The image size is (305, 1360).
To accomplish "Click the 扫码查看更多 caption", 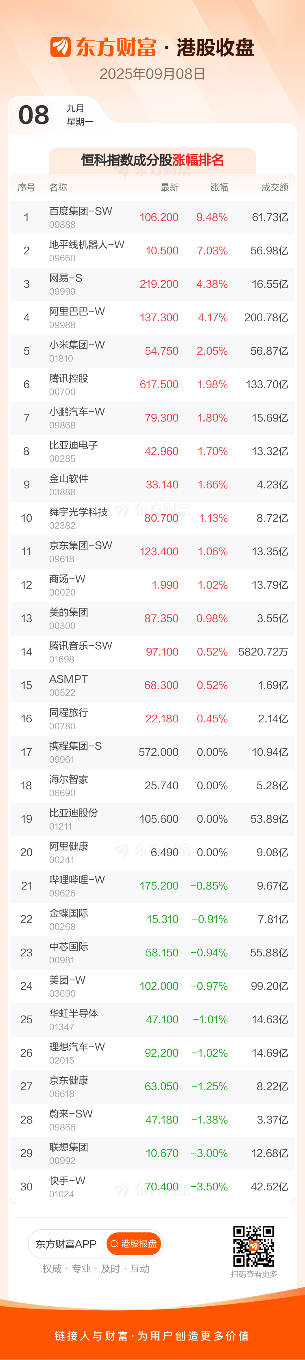I will pyautogui.click(x=254, y=1274).
